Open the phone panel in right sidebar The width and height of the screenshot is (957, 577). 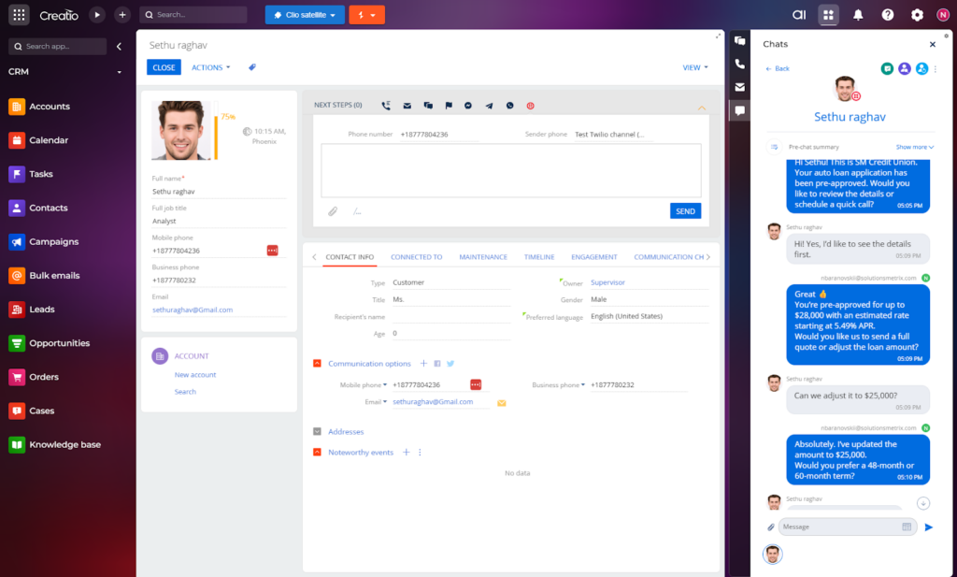[739, 64]
